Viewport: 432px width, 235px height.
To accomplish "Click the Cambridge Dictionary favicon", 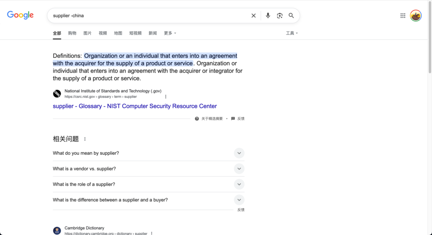I will [x=57, y=231].
